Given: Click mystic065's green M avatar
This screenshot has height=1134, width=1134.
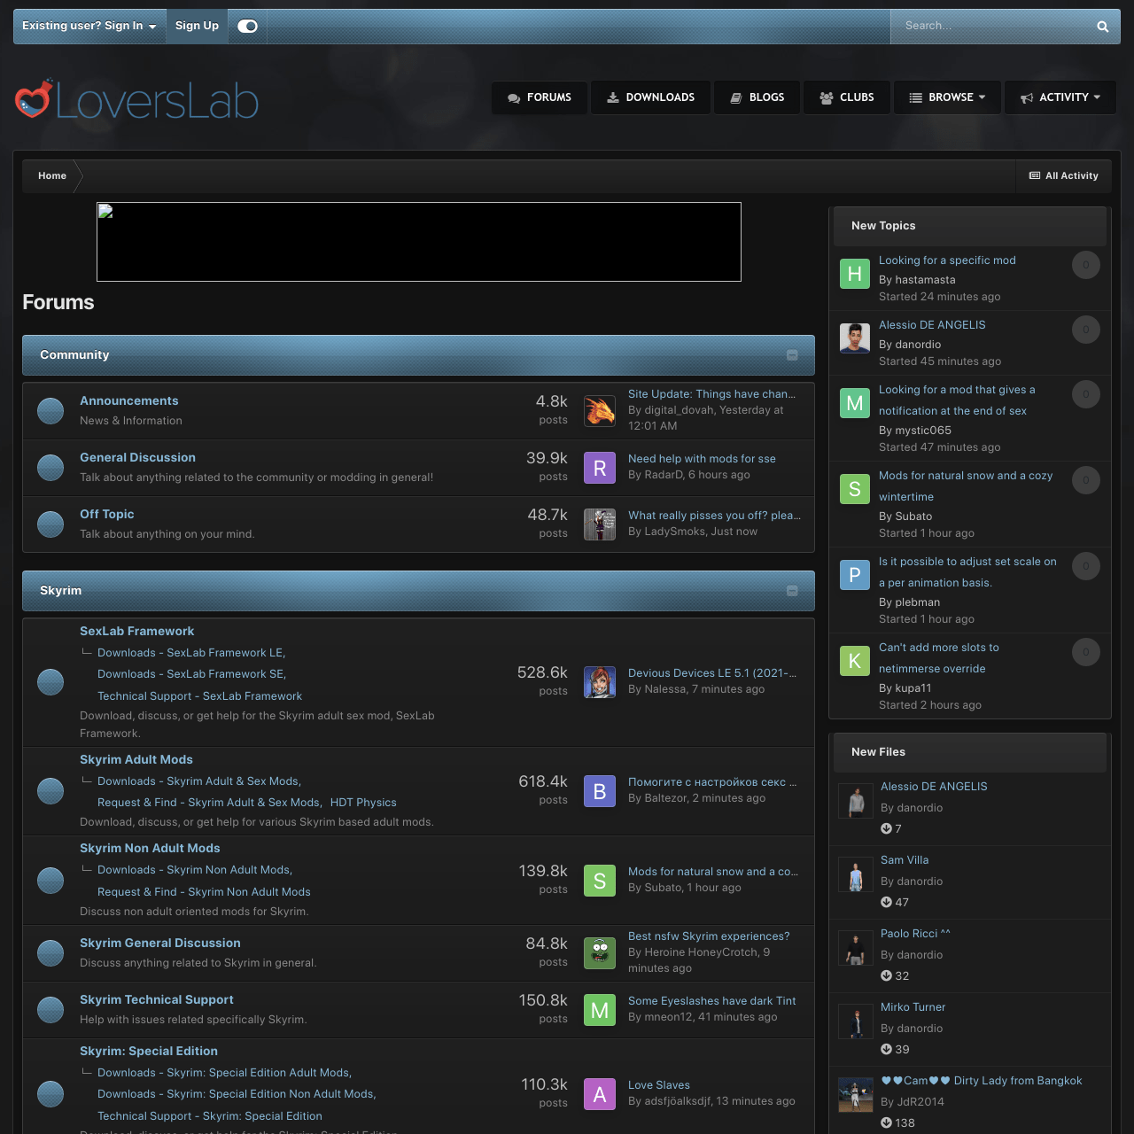Looking at the screenshot, I should click(x=855, y=403).
